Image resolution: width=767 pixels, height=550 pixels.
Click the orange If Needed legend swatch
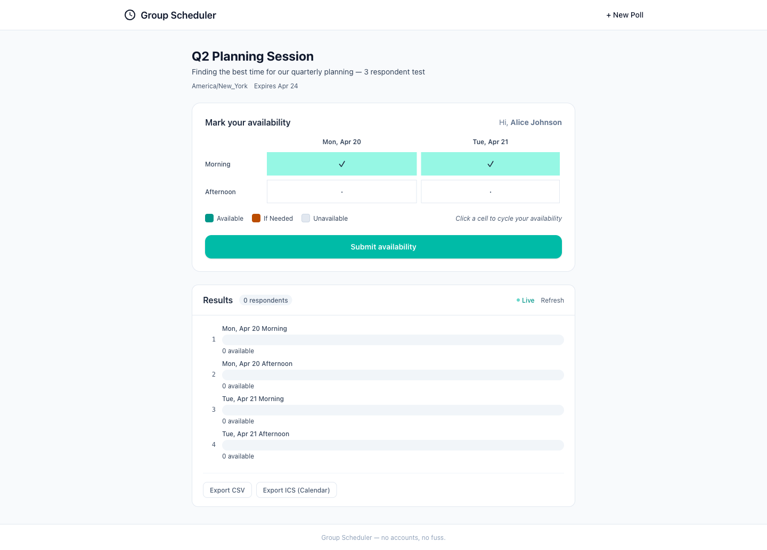pyautogui.click(x=256, y=218)
